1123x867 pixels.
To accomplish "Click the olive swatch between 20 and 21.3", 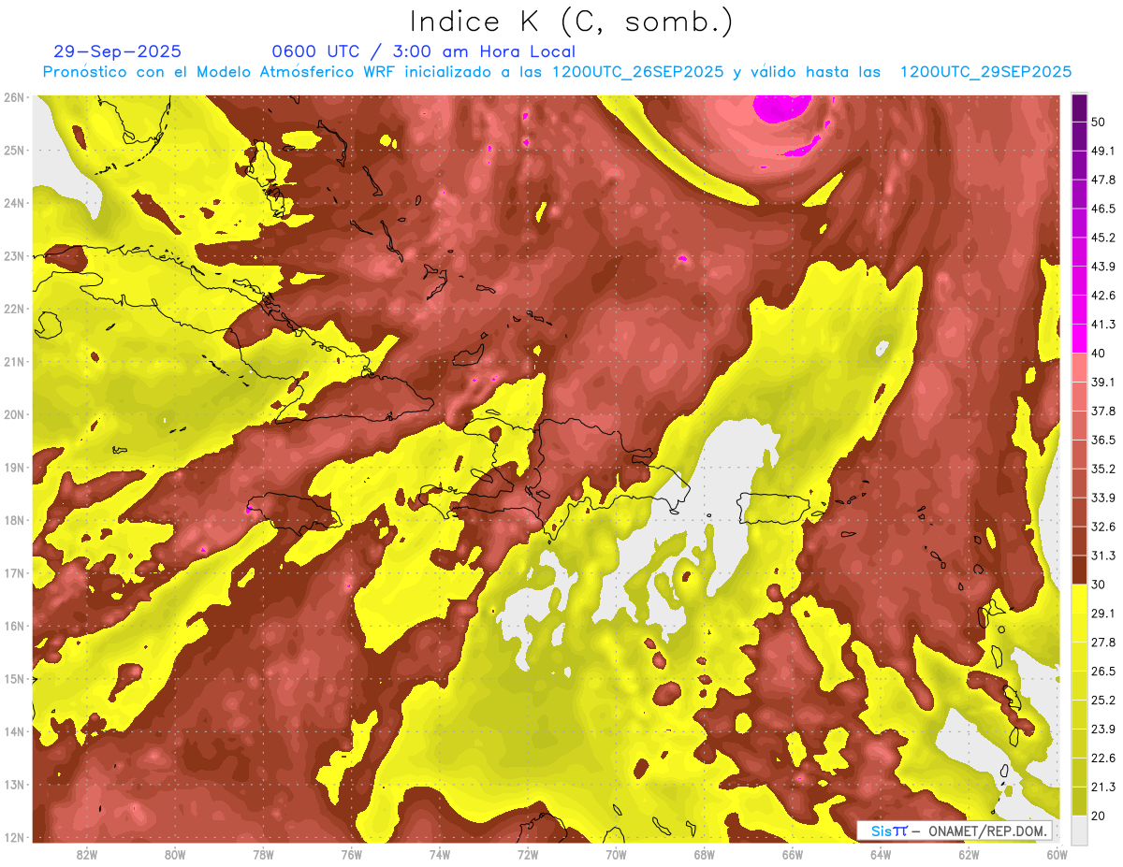I will pos(1079,802).
